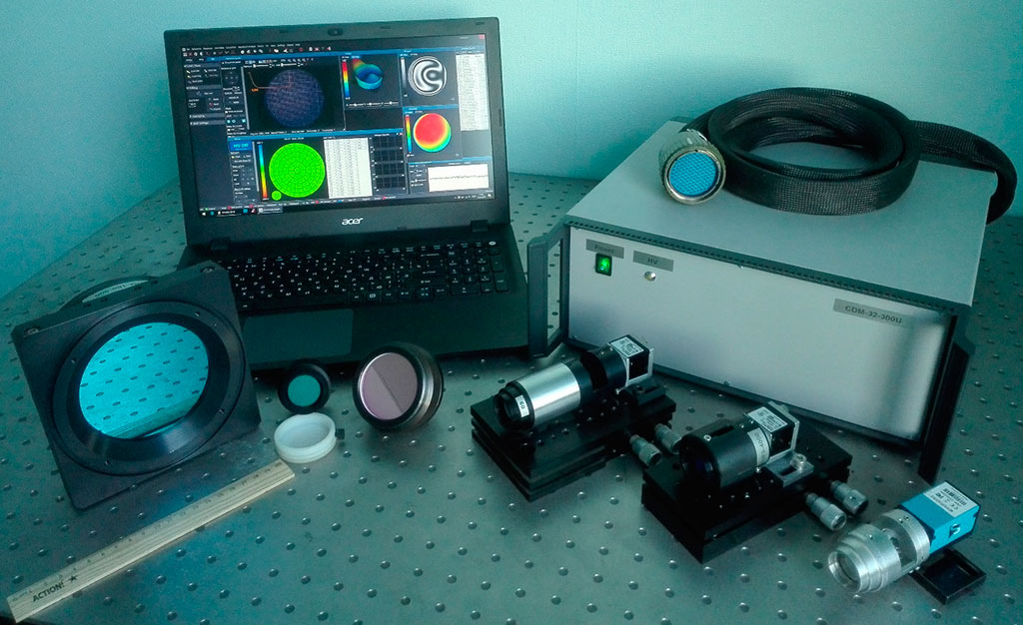Click the white actuator voltage table
Viewport: 1023px width, 625px height.
click(349, 166)
